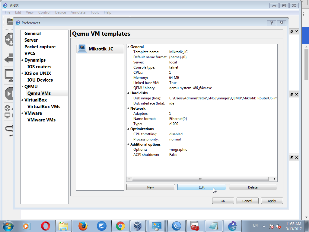Collapse the Optimizations details section

click(x=129, y=129)
